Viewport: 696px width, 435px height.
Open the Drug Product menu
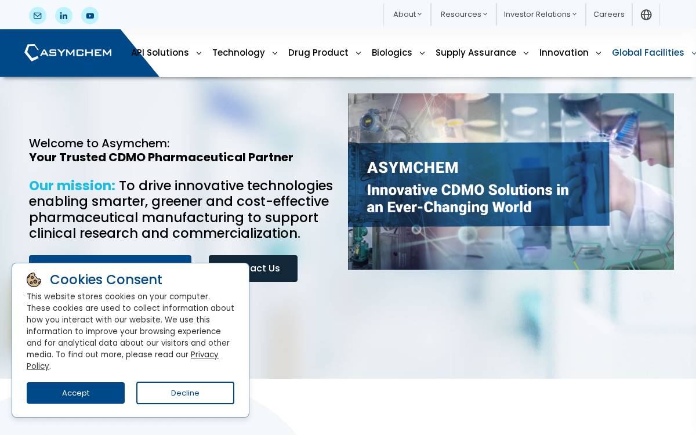coord(318,53)
